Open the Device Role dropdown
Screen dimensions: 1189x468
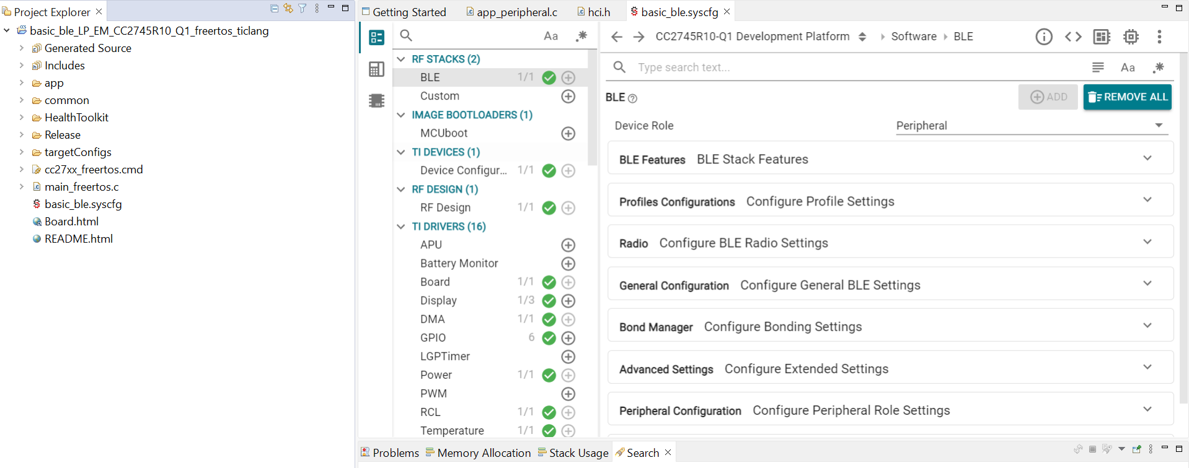pos(1031,126)
